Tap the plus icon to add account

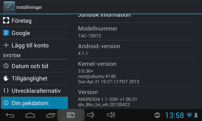point(6,45)
